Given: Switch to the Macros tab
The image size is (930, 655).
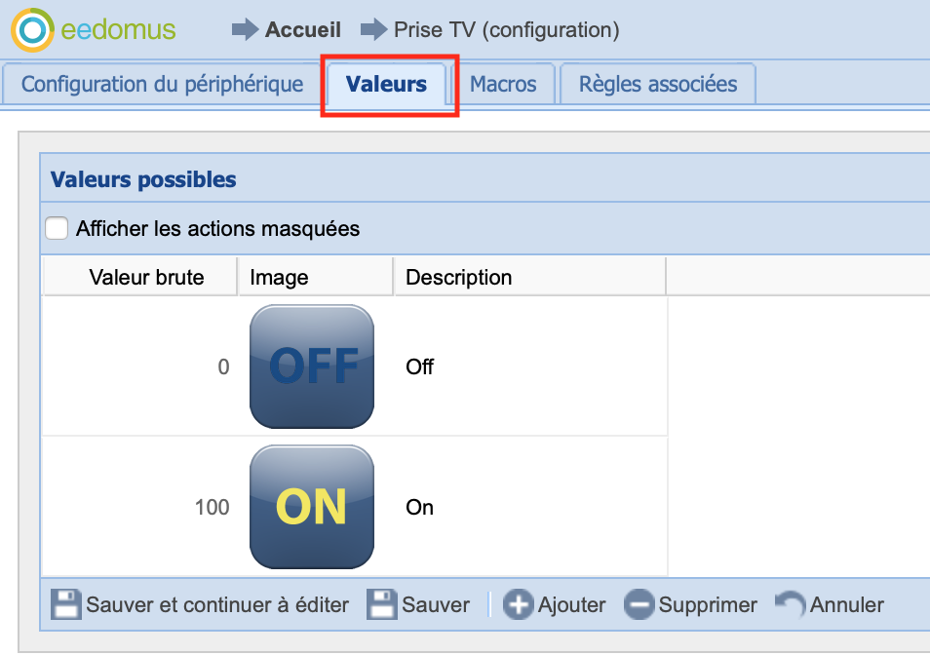Looking at the screenshot, I should [503, 84].
